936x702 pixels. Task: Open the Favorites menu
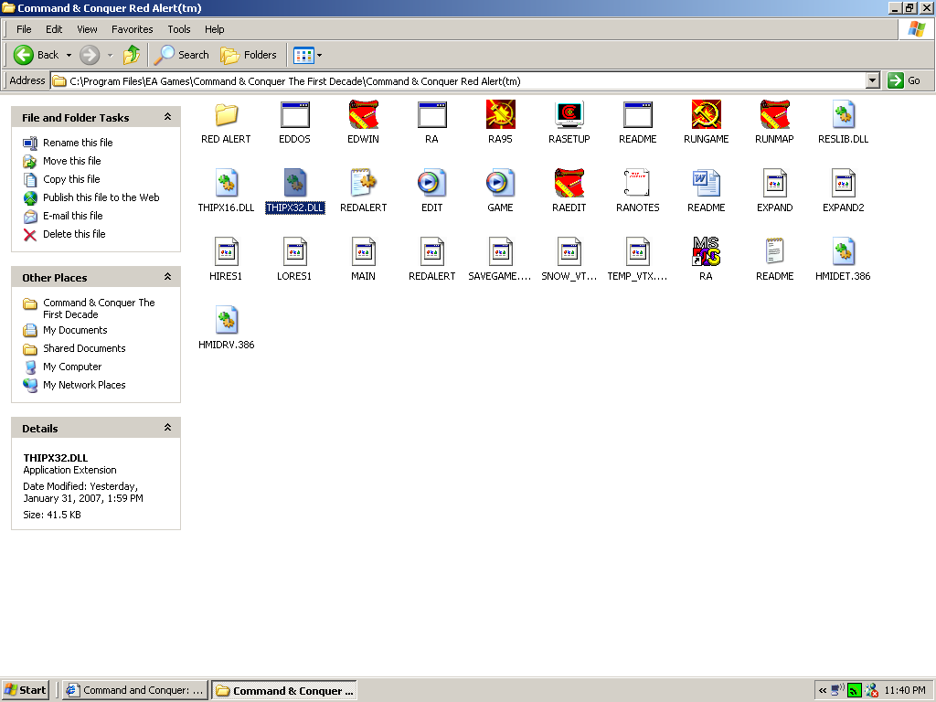point(132,29)
